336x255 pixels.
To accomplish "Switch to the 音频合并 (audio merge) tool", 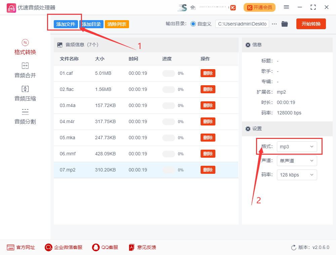I will 25,70.
